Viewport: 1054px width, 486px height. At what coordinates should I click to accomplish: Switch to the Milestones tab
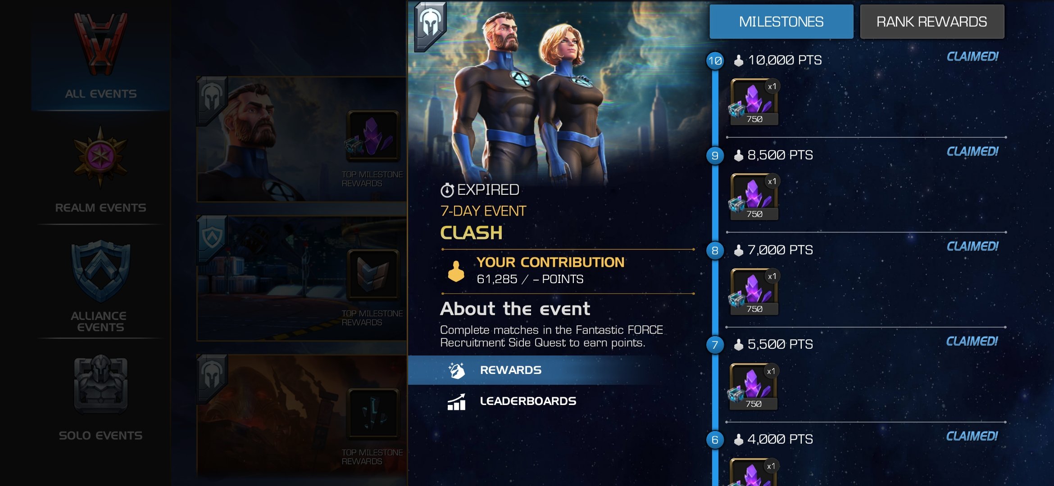(x=781, y=22)
